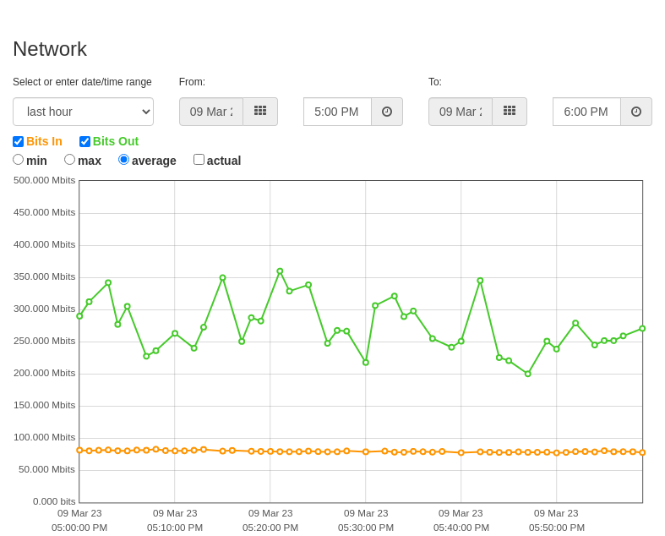Select the min radio button
Image resolution: width=665 pixels, height=536 pixels.
pyautogui.click(x=18, y=160)
